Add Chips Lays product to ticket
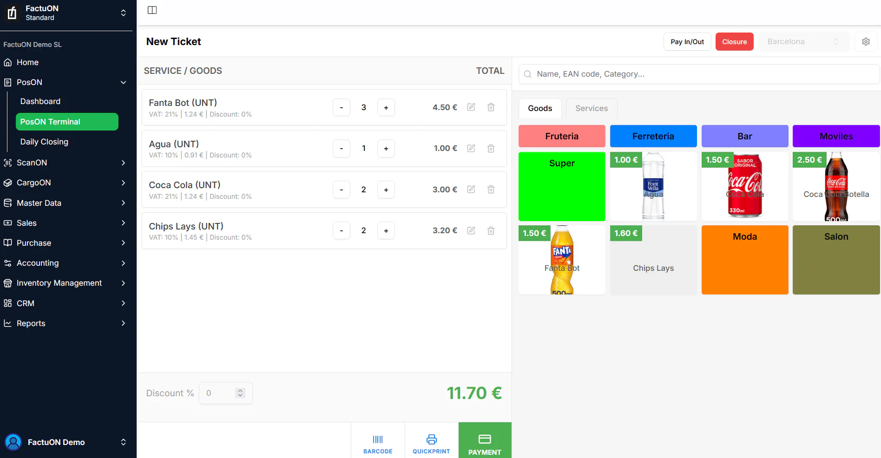 click(x=653, y=260)
